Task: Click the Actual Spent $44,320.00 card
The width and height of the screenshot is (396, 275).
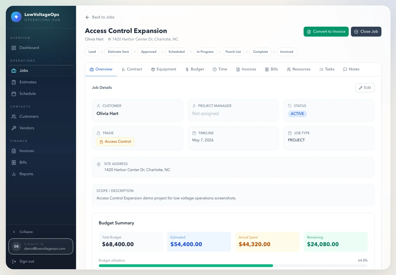Action: (x=267, y=242)
